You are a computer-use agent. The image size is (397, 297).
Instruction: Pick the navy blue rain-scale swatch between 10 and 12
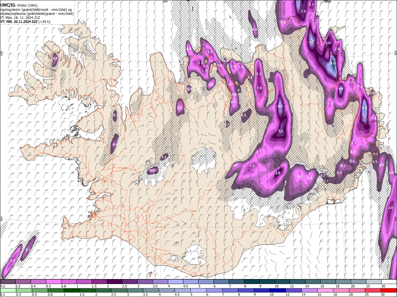tap(277, 290)
